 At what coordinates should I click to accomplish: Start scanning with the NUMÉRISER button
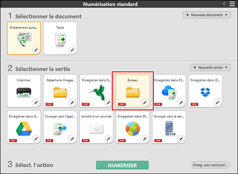tap(122, 165)
